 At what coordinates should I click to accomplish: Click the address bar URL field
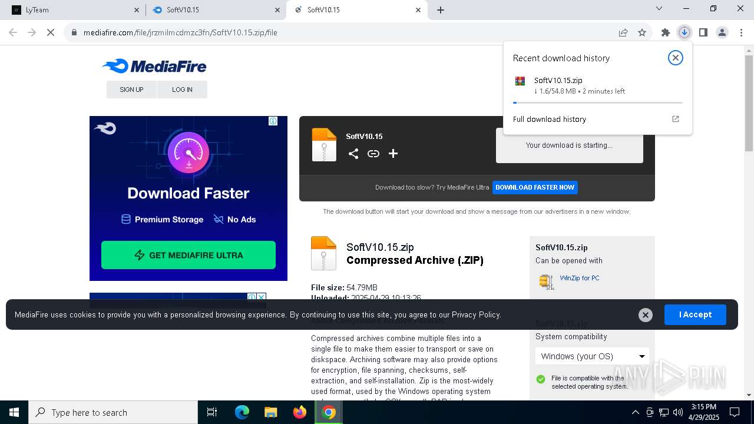pos(348,32)
